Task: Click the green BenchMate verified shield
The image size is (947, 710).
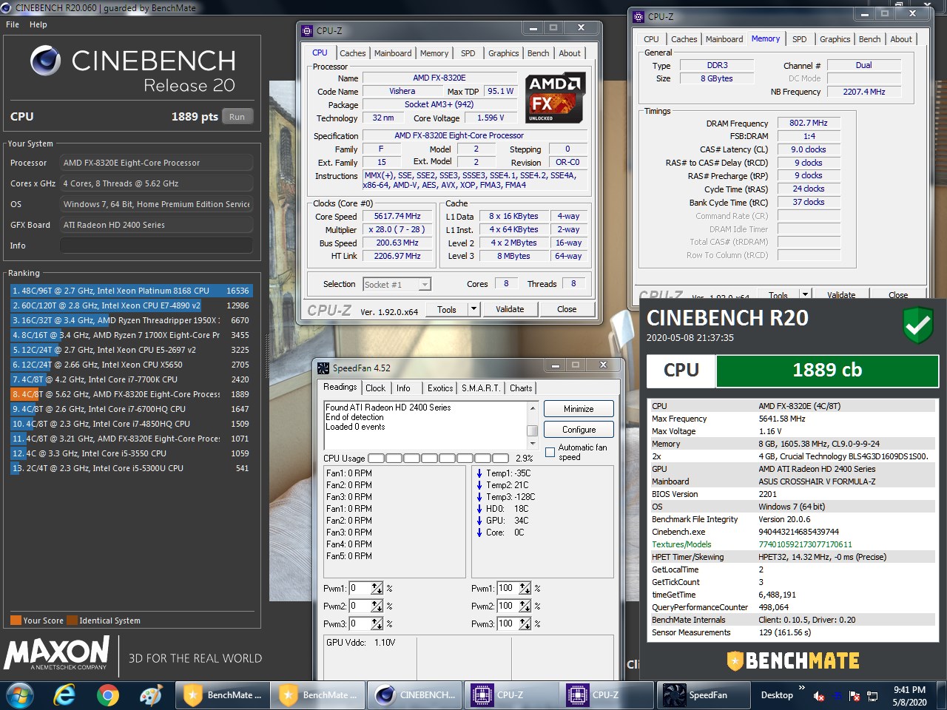Action: point(918,325)
